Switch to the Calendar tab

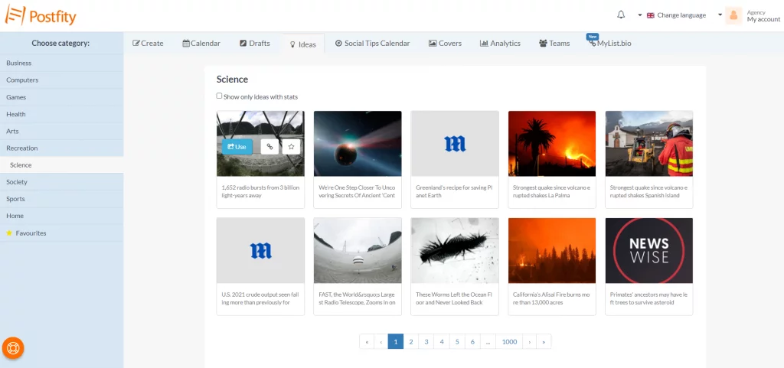point(201,44)
